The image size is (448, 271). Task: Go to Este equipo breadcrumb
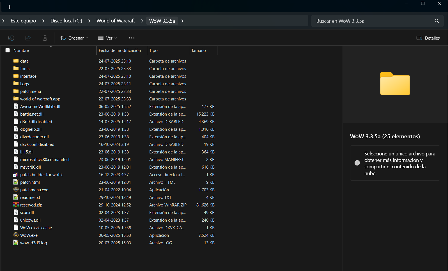23,21
